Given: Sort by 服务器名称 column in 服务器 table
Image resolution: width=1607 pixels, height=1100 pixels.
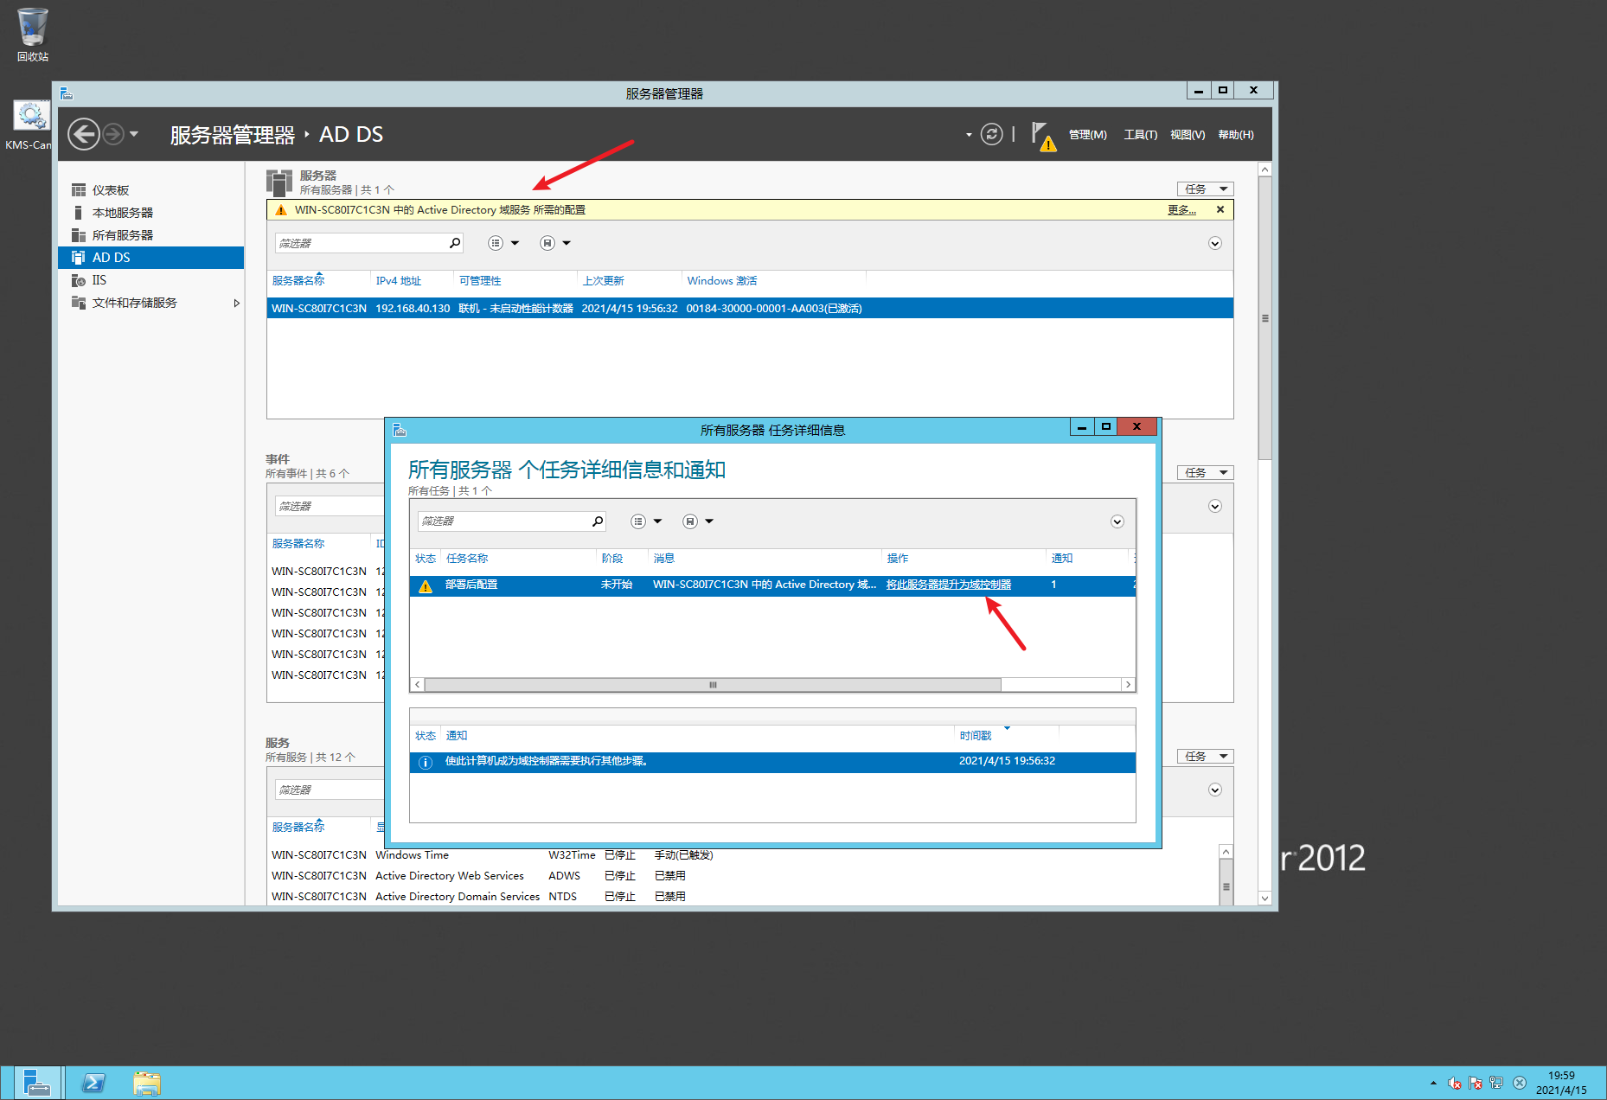Looking at the screenshot, I should 298,280.
